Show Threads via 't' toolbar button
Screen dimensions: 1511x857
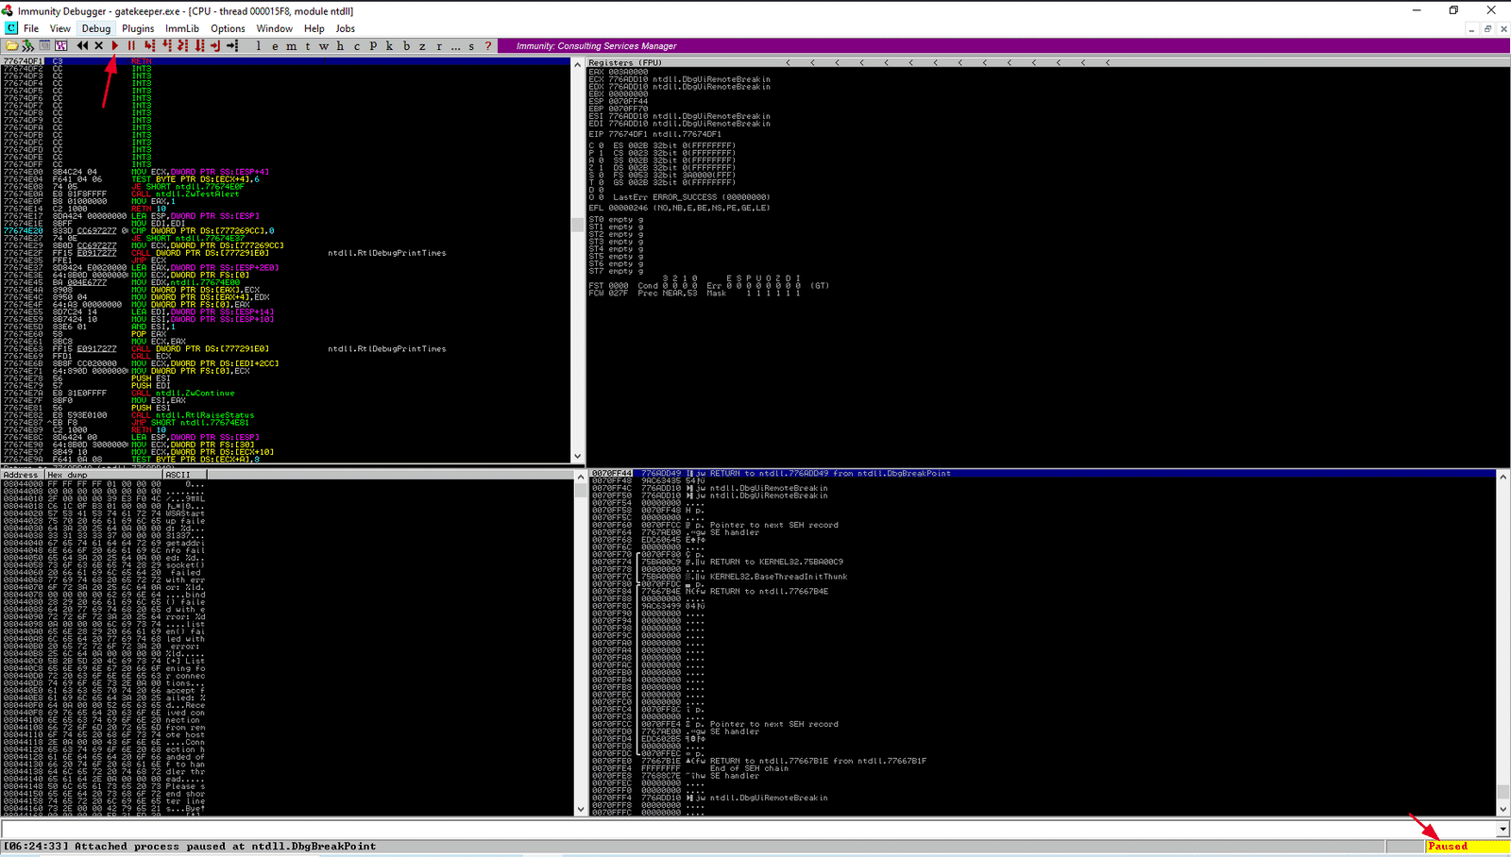pos(307,45)
